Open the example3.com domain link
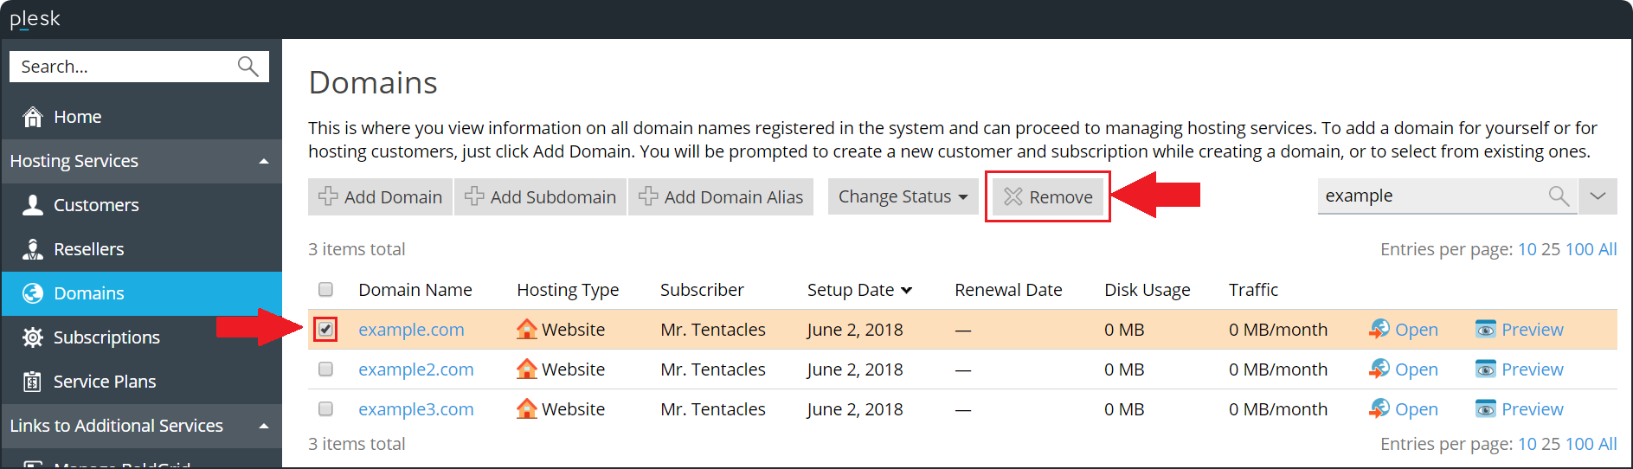 click(x=416, y=409)
